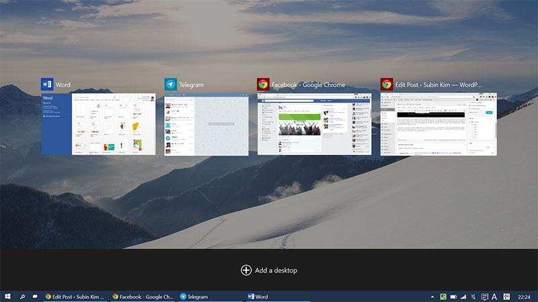The image size is (538, 302).
Task: Open the network signal tray icon
Action: (464, 296)
